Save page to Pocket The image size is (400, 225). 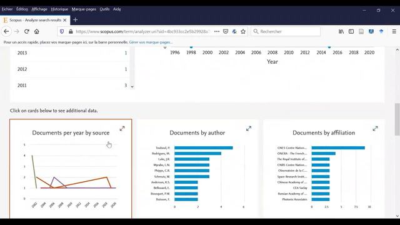226,31
